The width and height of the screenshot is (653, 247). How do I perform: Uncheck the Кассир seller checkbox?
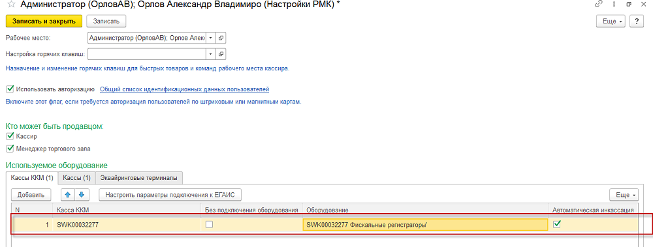point(10,136)
